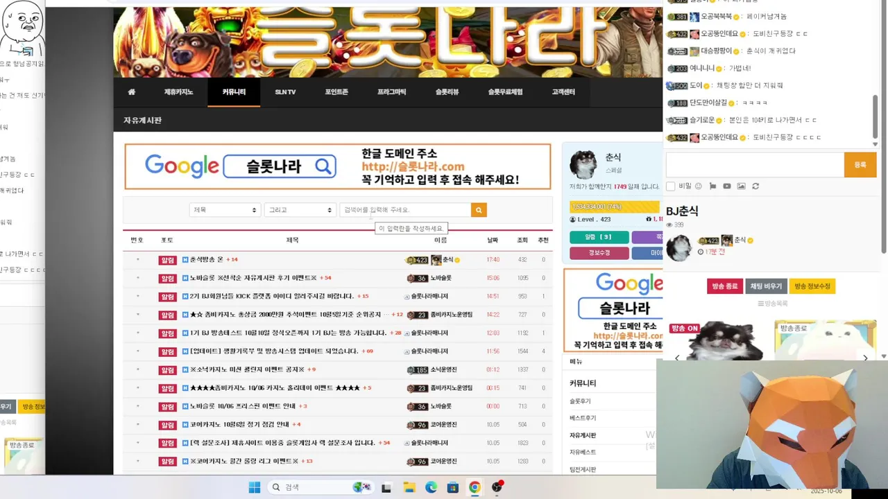Open 고객센터 navigation menu
The width and height of the screenshot is (888, 499).
coord(563,92)
